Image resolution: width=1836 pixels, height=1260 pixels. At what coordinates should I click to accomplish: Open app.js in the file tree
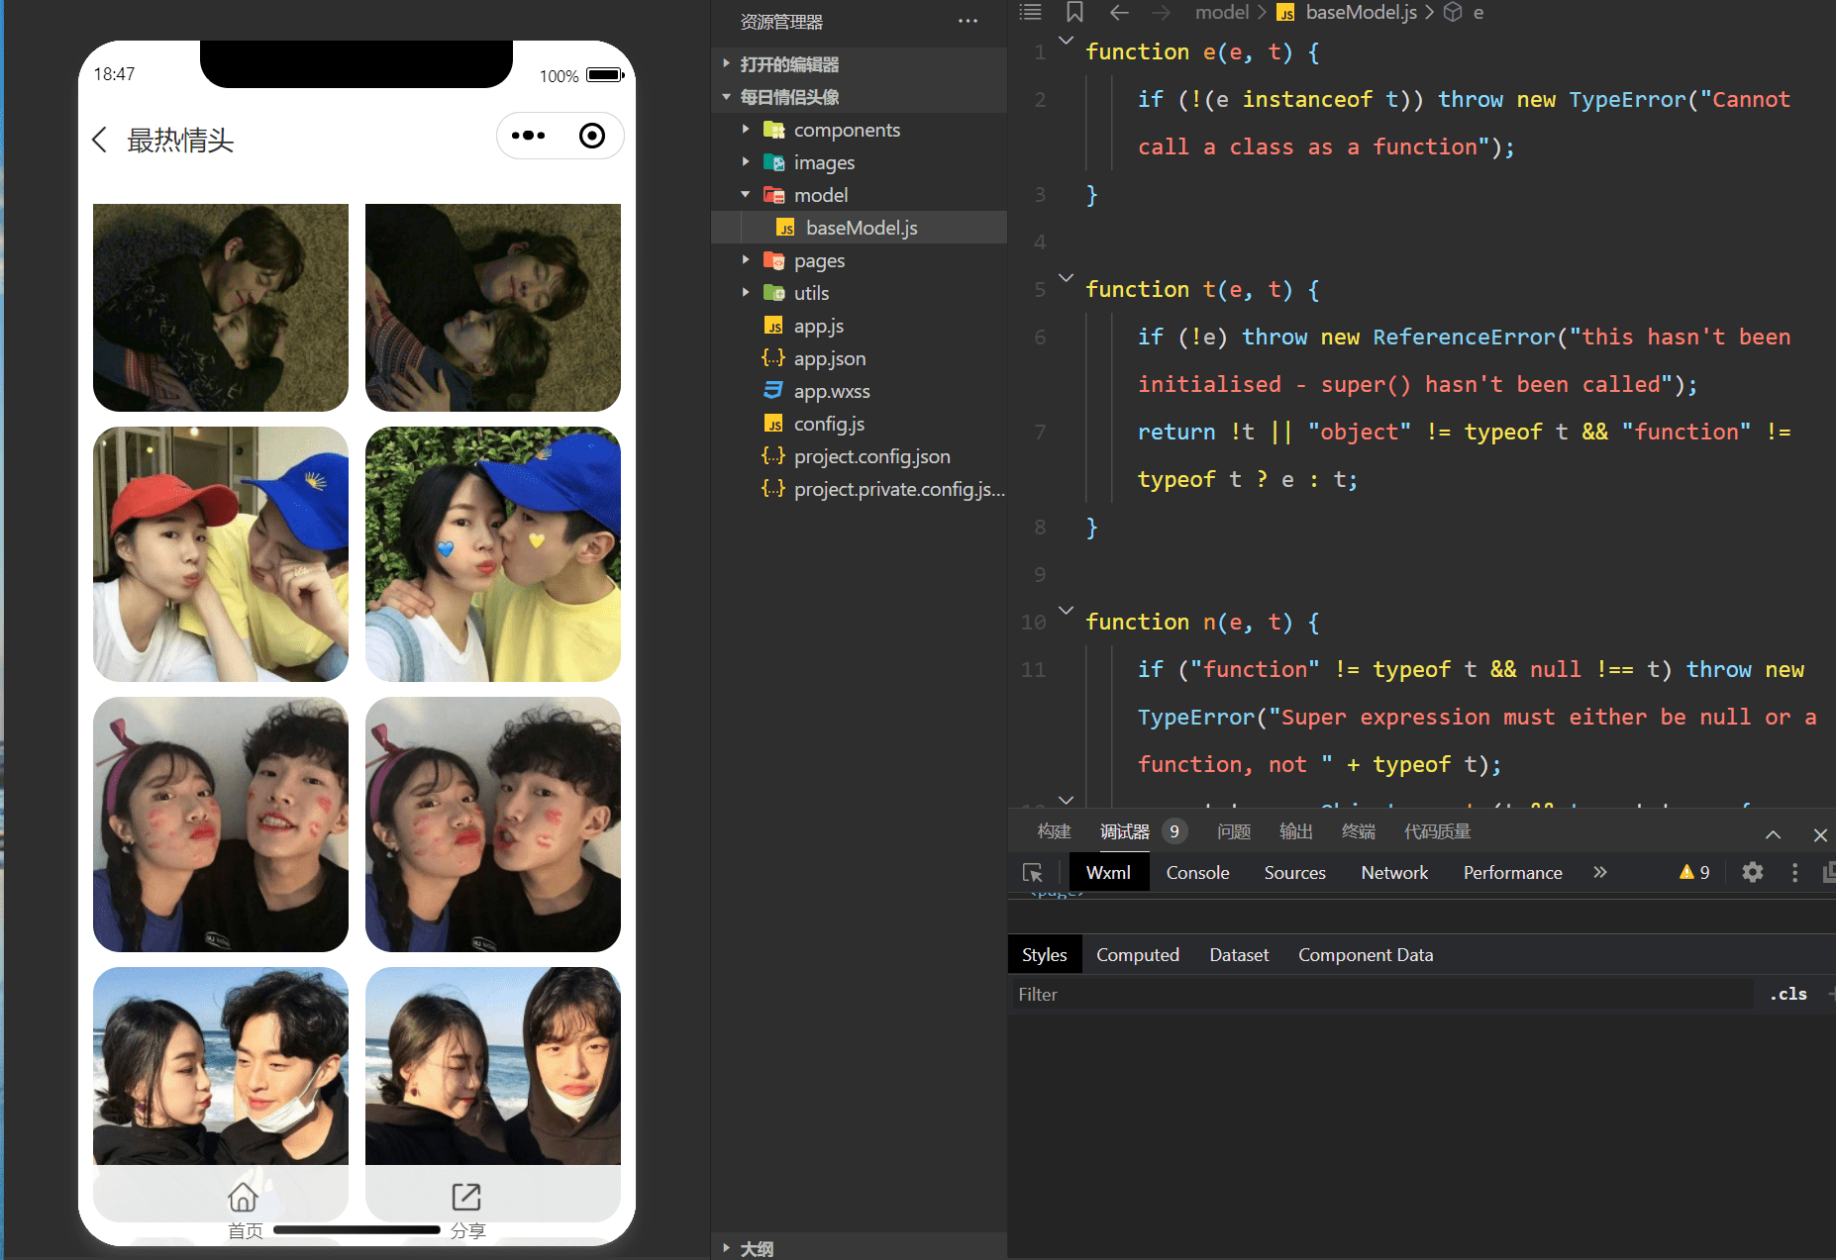pyautogui.click(x=818, y=326)
